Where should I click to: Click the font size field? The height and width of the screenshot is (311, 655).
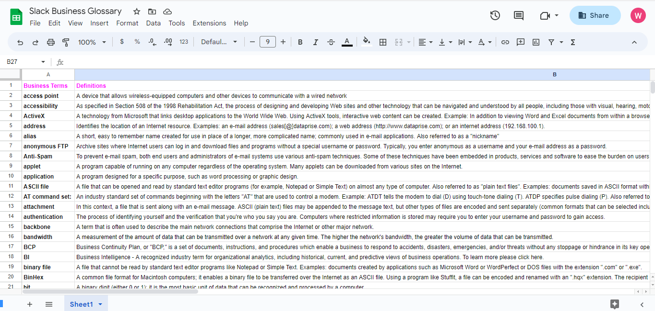coord(268,42)
